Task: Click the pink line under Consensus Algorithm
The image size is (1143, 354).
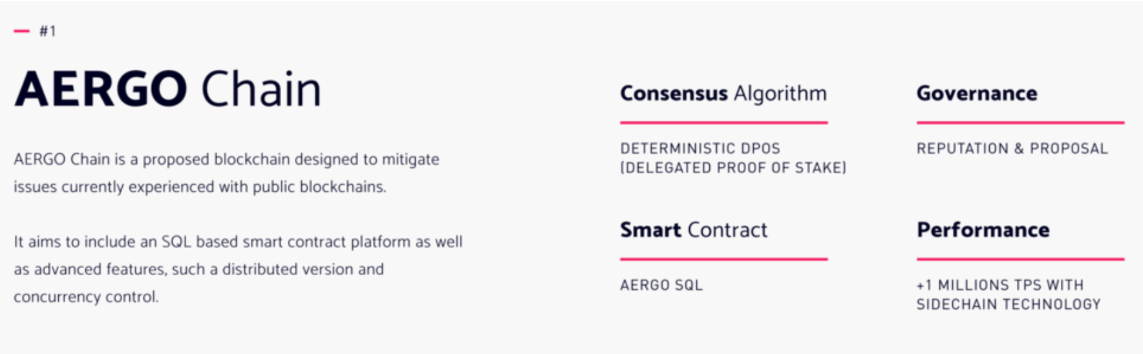Action: (x=723, y=122)
